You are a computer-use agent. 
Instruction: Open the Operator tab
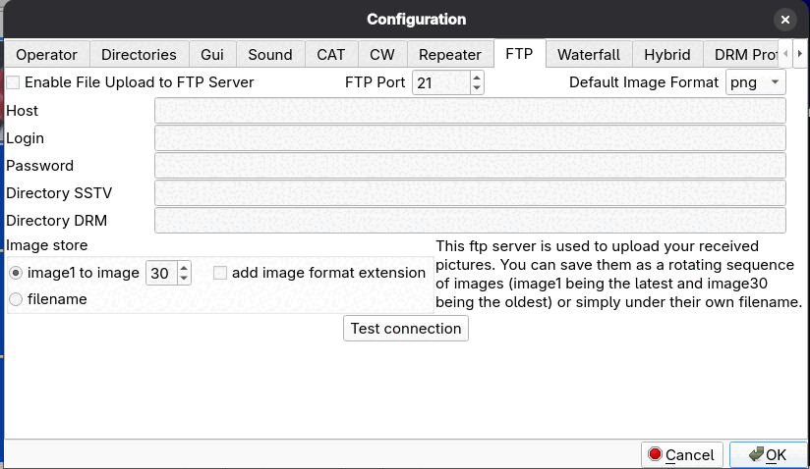[x=46, y=54]
